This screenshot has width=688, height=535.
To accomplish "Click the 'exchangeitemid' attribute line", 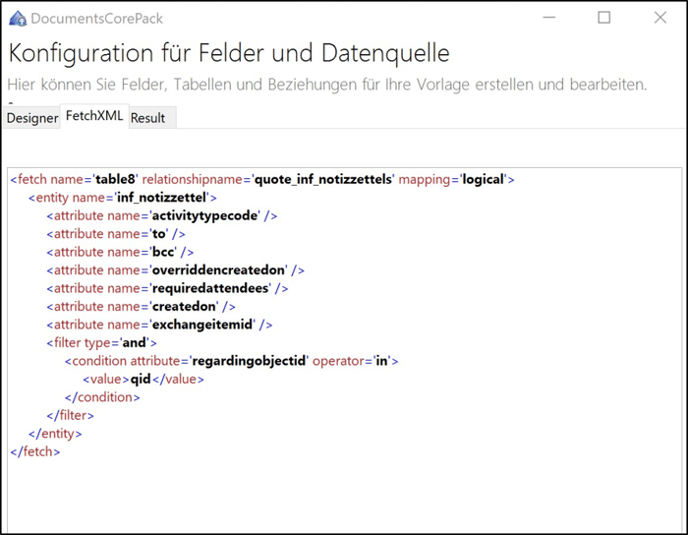I will point(201,325).
